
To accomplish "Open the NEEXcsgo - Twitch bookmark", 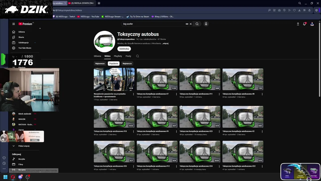I will click(x=64, y=17).
